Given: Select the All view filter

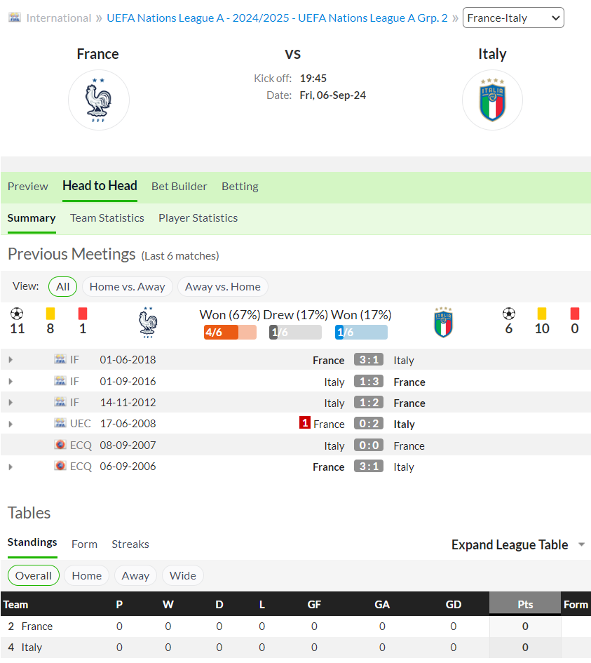Looking at the screenshot, I should (x=62, y=287).
